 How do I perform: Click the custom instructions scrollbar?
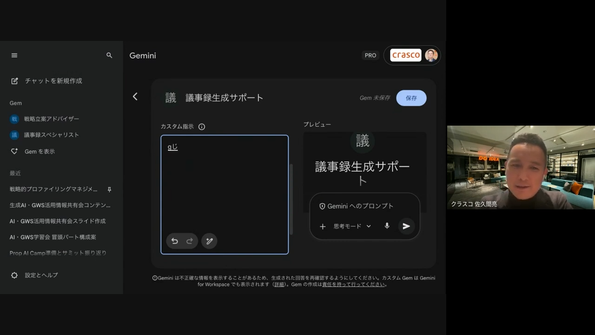pyautogui.click(x=291, y=200)
